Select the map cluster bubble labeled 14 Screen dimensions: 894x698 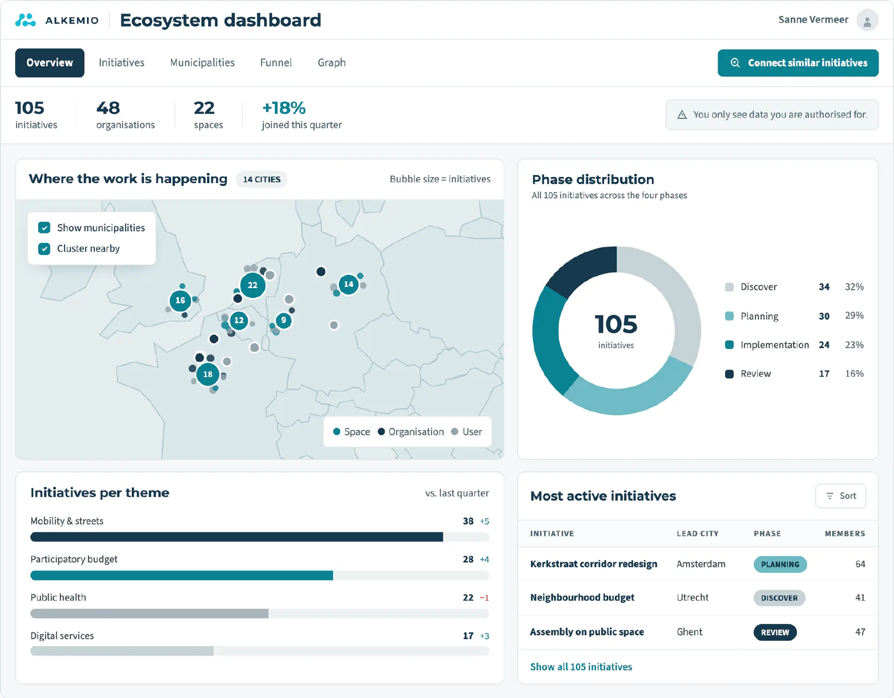tap(349, 285)
